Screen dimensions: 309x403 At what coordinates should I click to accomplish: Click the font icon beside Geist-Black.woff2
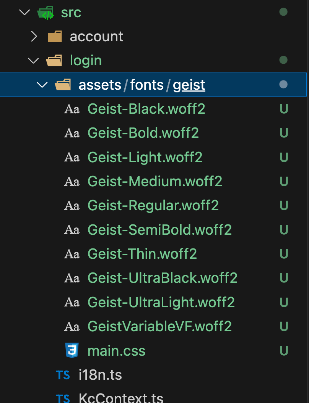pyautogui.click(x=72, y=109)
